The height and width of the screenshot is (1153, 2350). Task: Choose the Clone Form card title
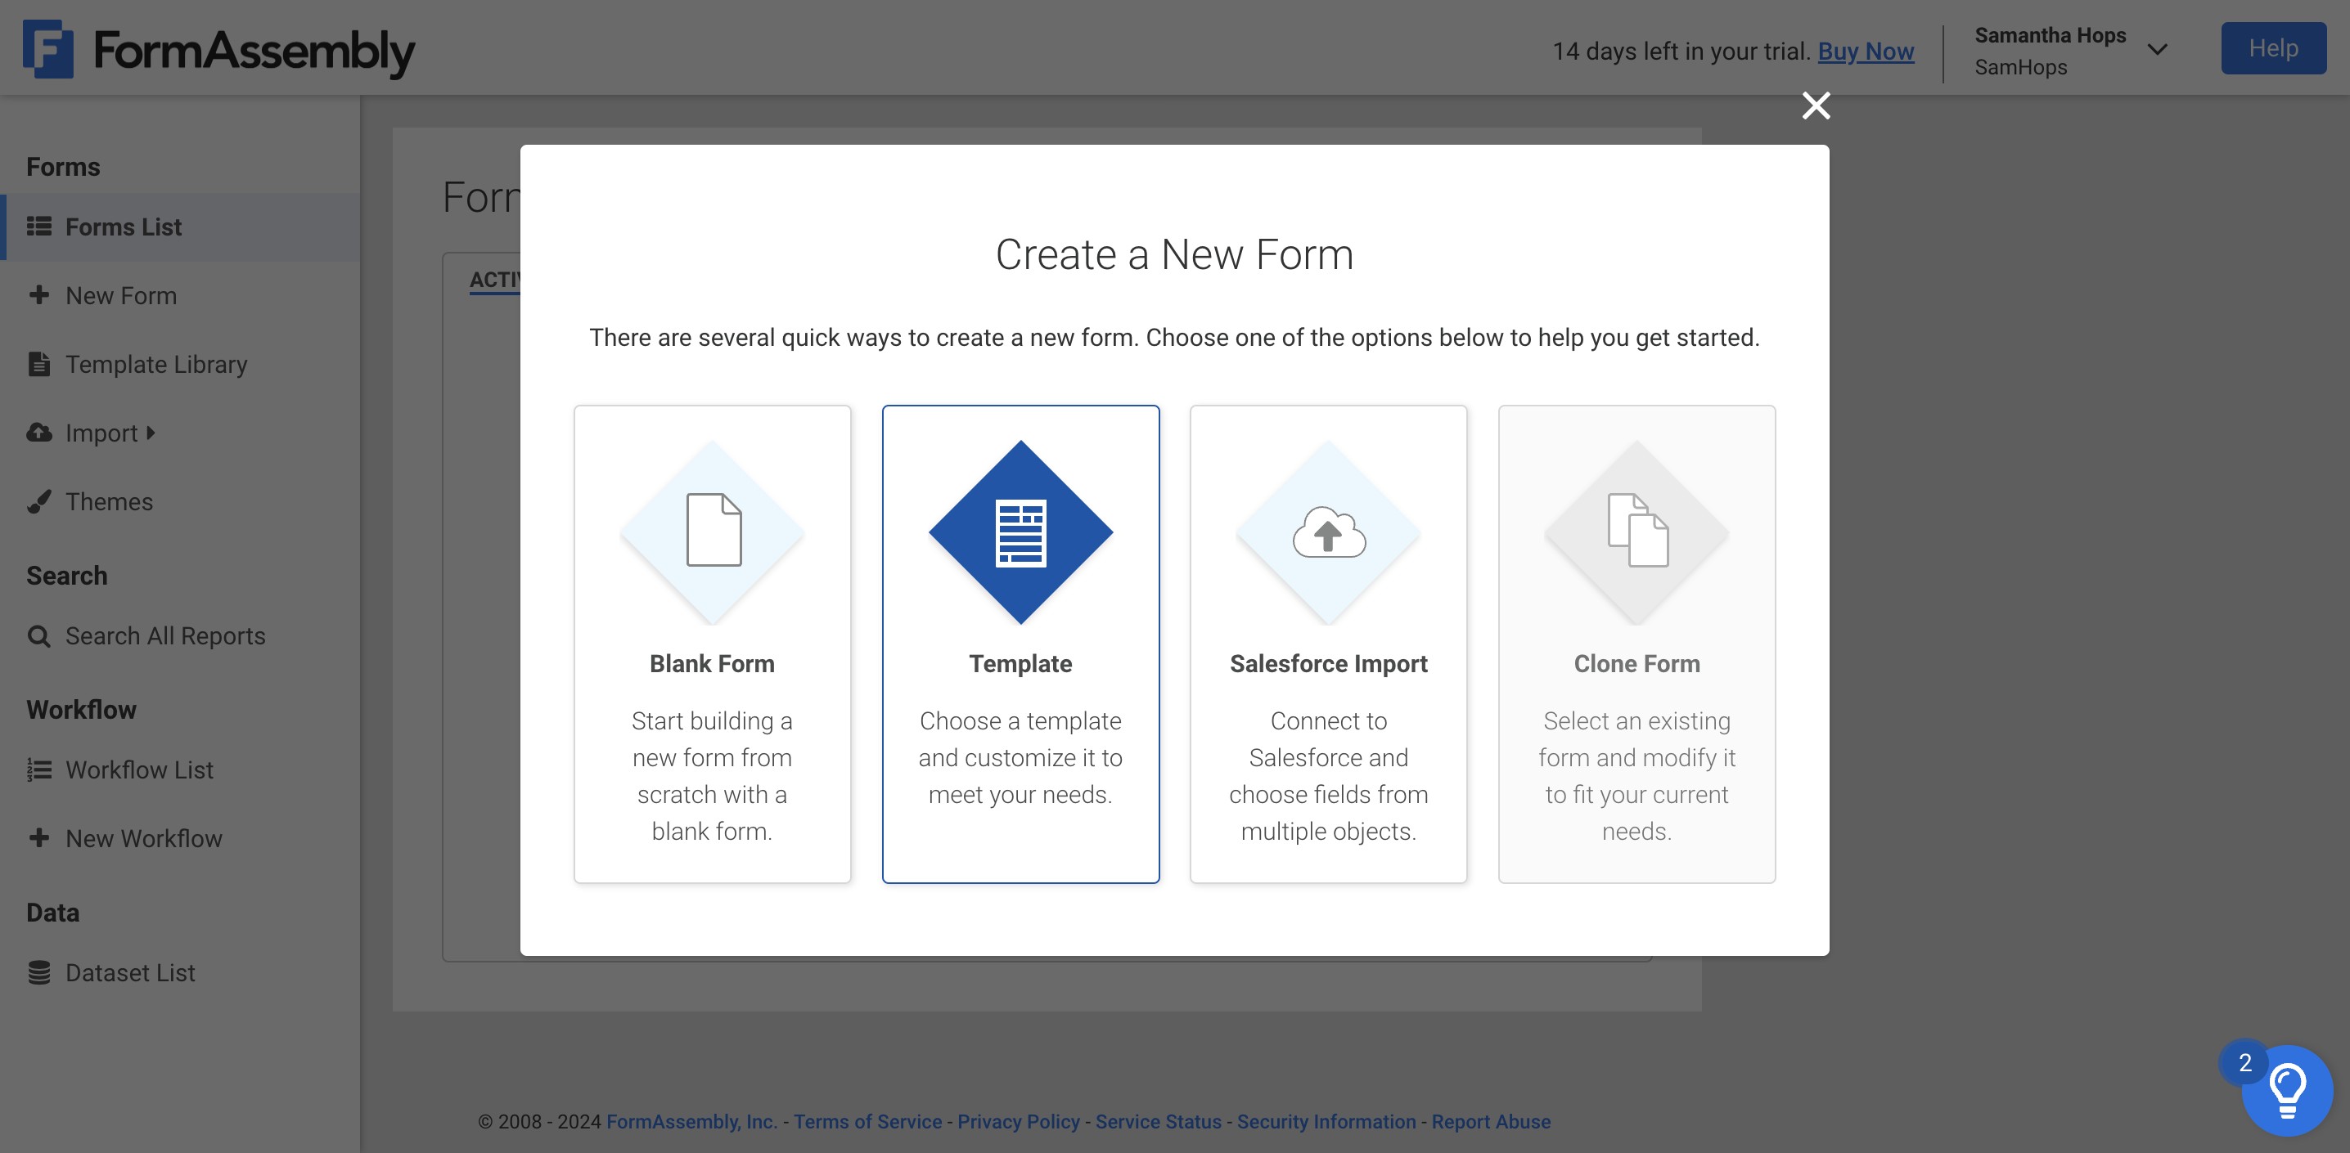1636,665
